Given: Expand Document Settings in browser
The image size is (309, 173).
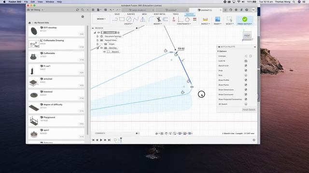Looking at the screenshot, I should click(x=98, y=37).
